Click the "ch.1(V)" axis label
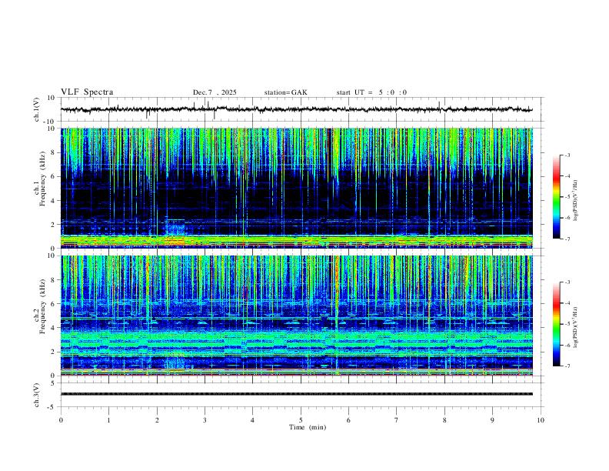This screenshot has width=609, height=471. click(x=37, y=109)
